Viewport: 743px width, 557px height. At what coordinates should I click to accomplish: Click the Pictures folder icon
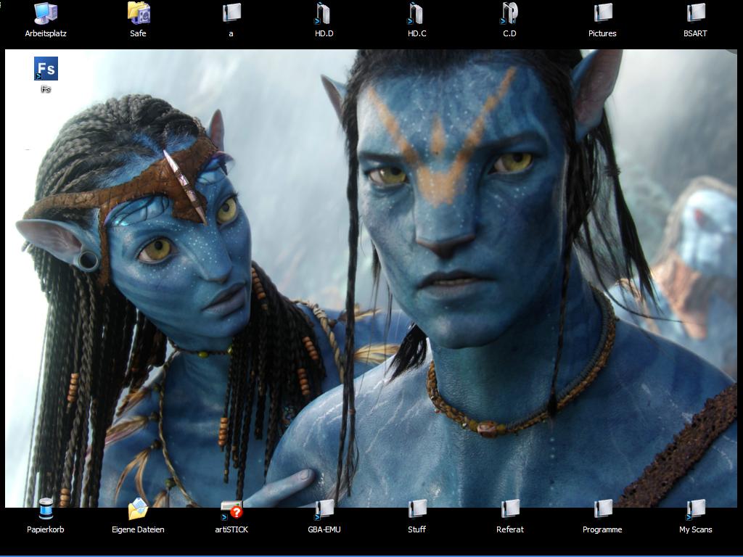602,14
